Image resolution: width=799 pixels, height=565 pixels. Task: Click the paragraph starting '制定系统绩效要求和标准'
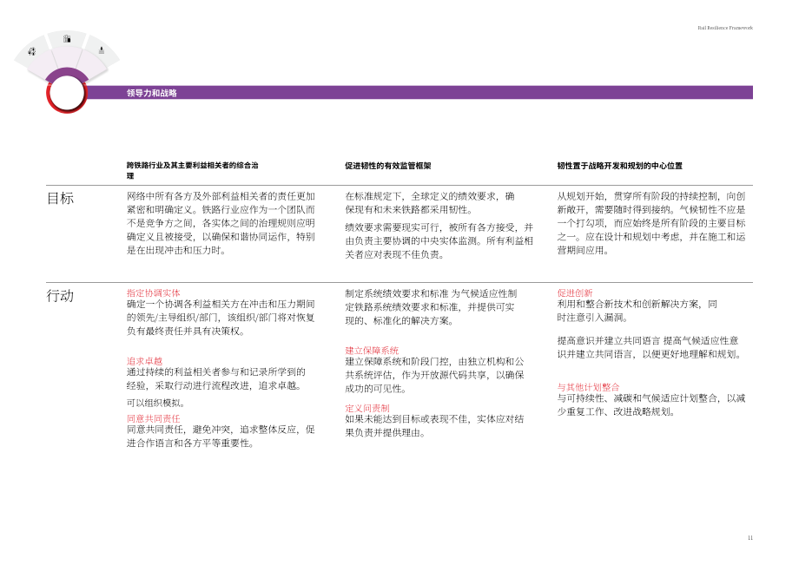431,307
